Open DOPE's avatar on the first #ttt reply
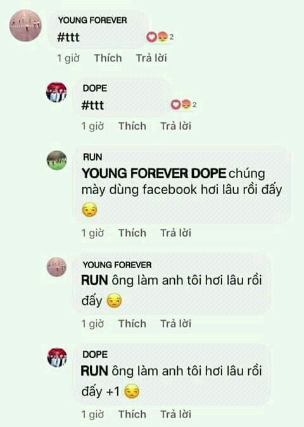Image resolution: width=304 pixels, height=427 pixels. 56,92
